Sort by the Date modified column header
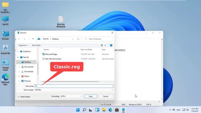 (x=86, y=50)
